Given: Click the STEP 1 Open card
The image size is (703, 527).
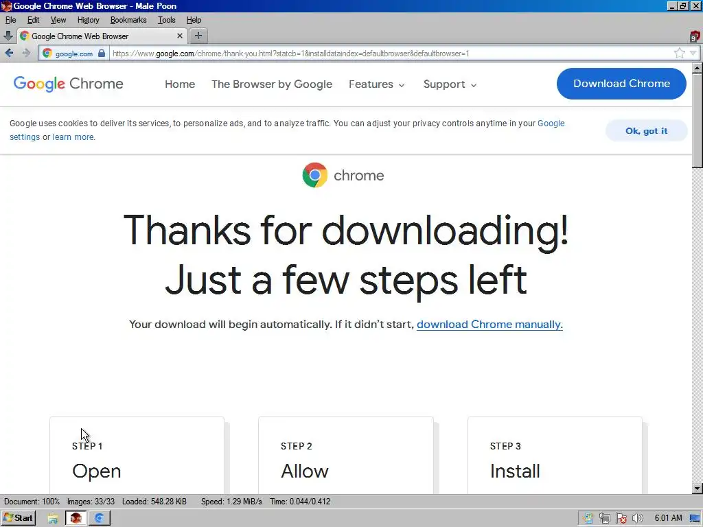Looking at the screenshot, I should point(137,456).
